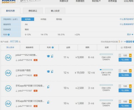
Task: Click the AA badge of pdu7****88131 loan
Action: coord(8,104)
